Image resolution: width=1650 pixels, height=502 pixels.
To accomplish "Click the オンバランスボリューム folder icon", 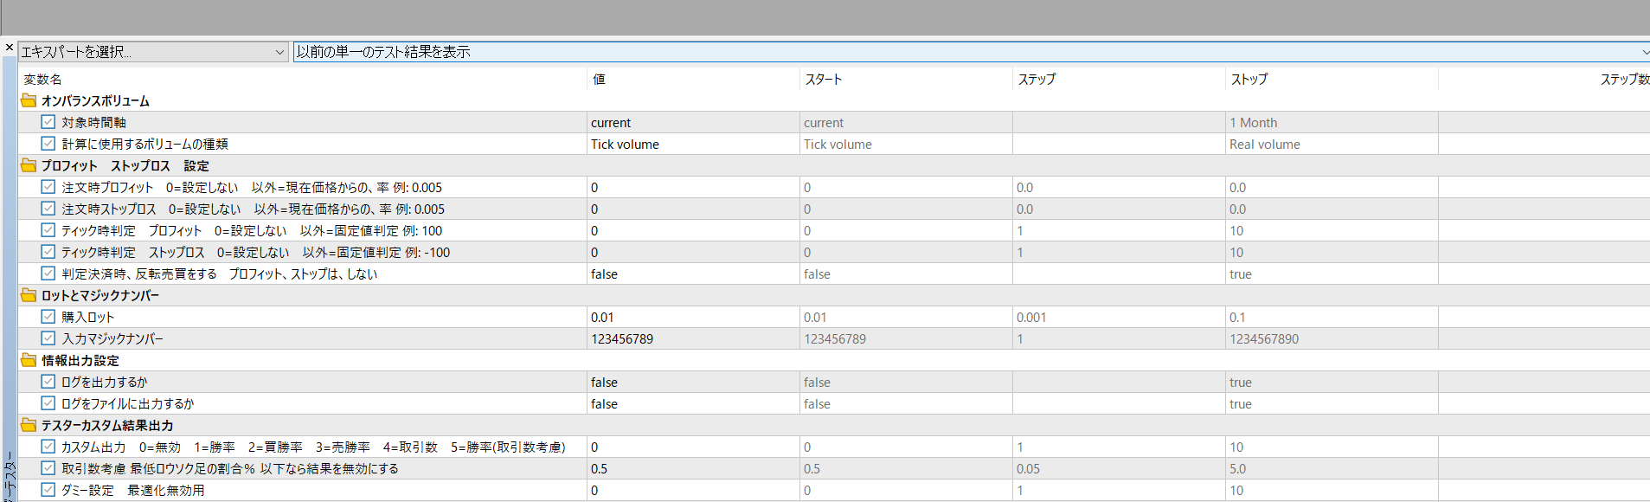I will point(29,100).
